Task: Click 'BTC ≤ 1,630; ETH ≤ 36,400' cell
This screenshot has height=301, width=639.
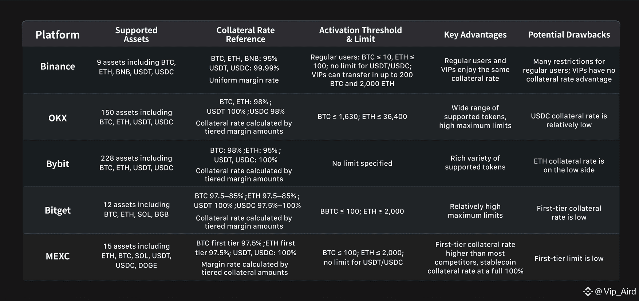Action: click(362, 116)
